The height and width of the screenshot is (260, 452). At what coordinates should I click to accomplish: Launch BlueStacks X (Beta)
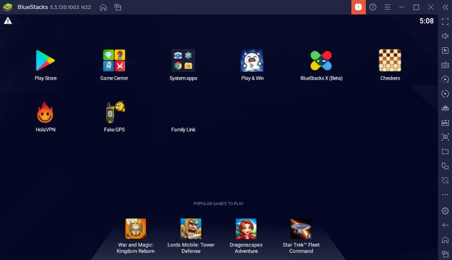point(321,61)
